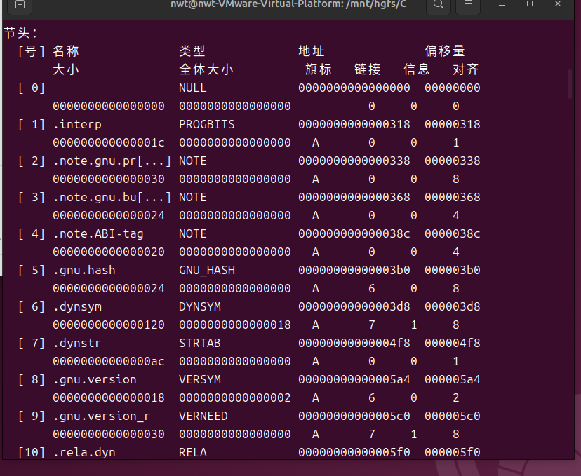Click the DYNSYM type text
The image size is (581, 476).
[x=200, y=307]
